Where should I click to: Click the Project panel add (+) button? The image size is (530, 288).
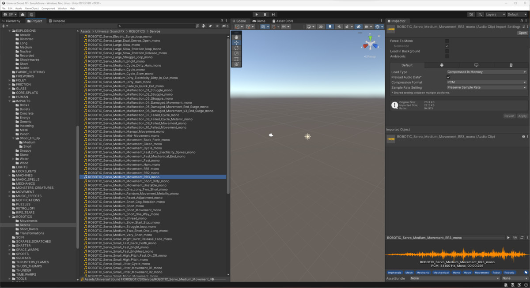(x=4, y=26)
